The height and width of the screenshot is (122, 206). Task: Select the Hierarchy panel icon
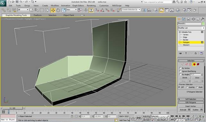pos(188,19)
